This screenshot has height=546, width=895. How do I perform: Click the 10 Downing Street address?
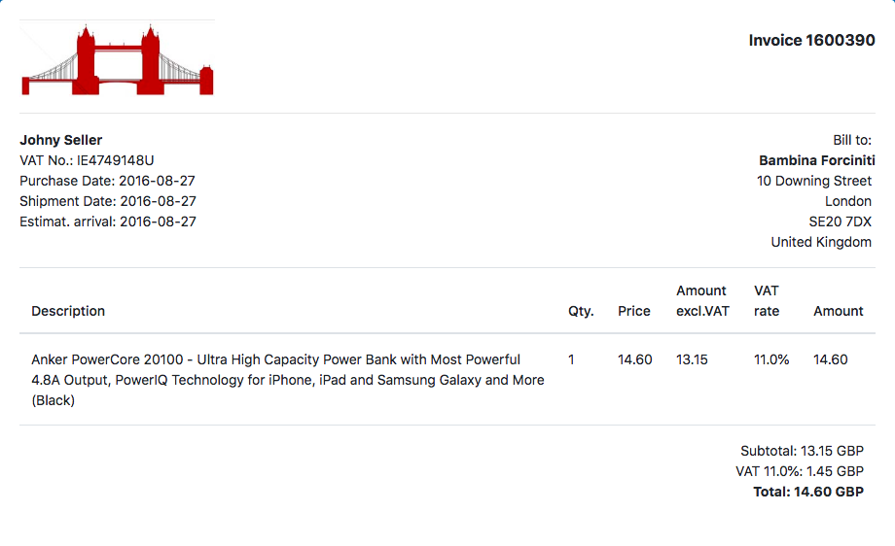click(814, 182)
